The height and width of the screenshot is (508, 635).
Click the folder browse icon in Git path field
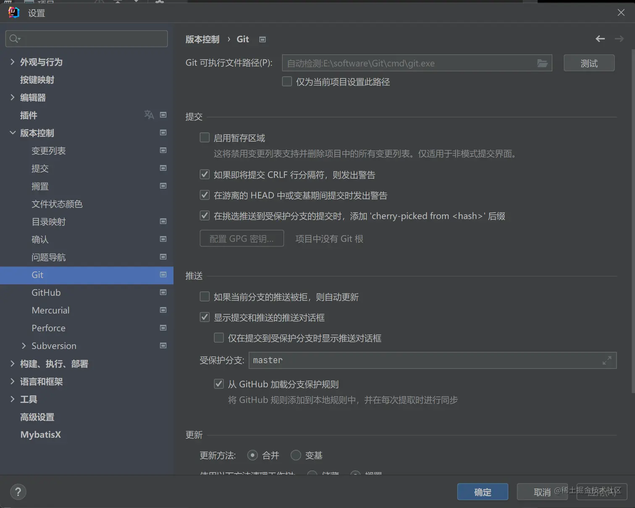coord(542,63)
